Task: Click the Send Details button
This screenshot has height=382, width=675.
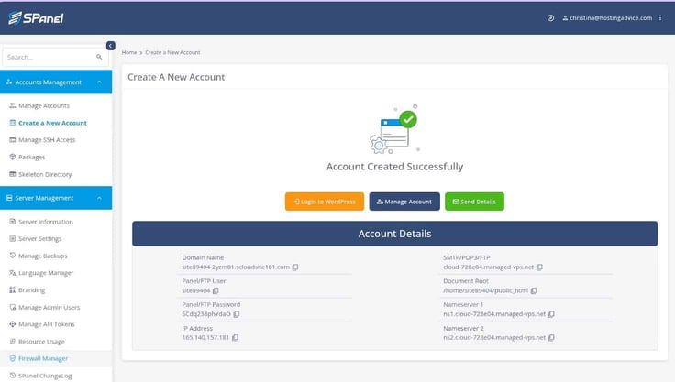Action: tap(474, 202)
